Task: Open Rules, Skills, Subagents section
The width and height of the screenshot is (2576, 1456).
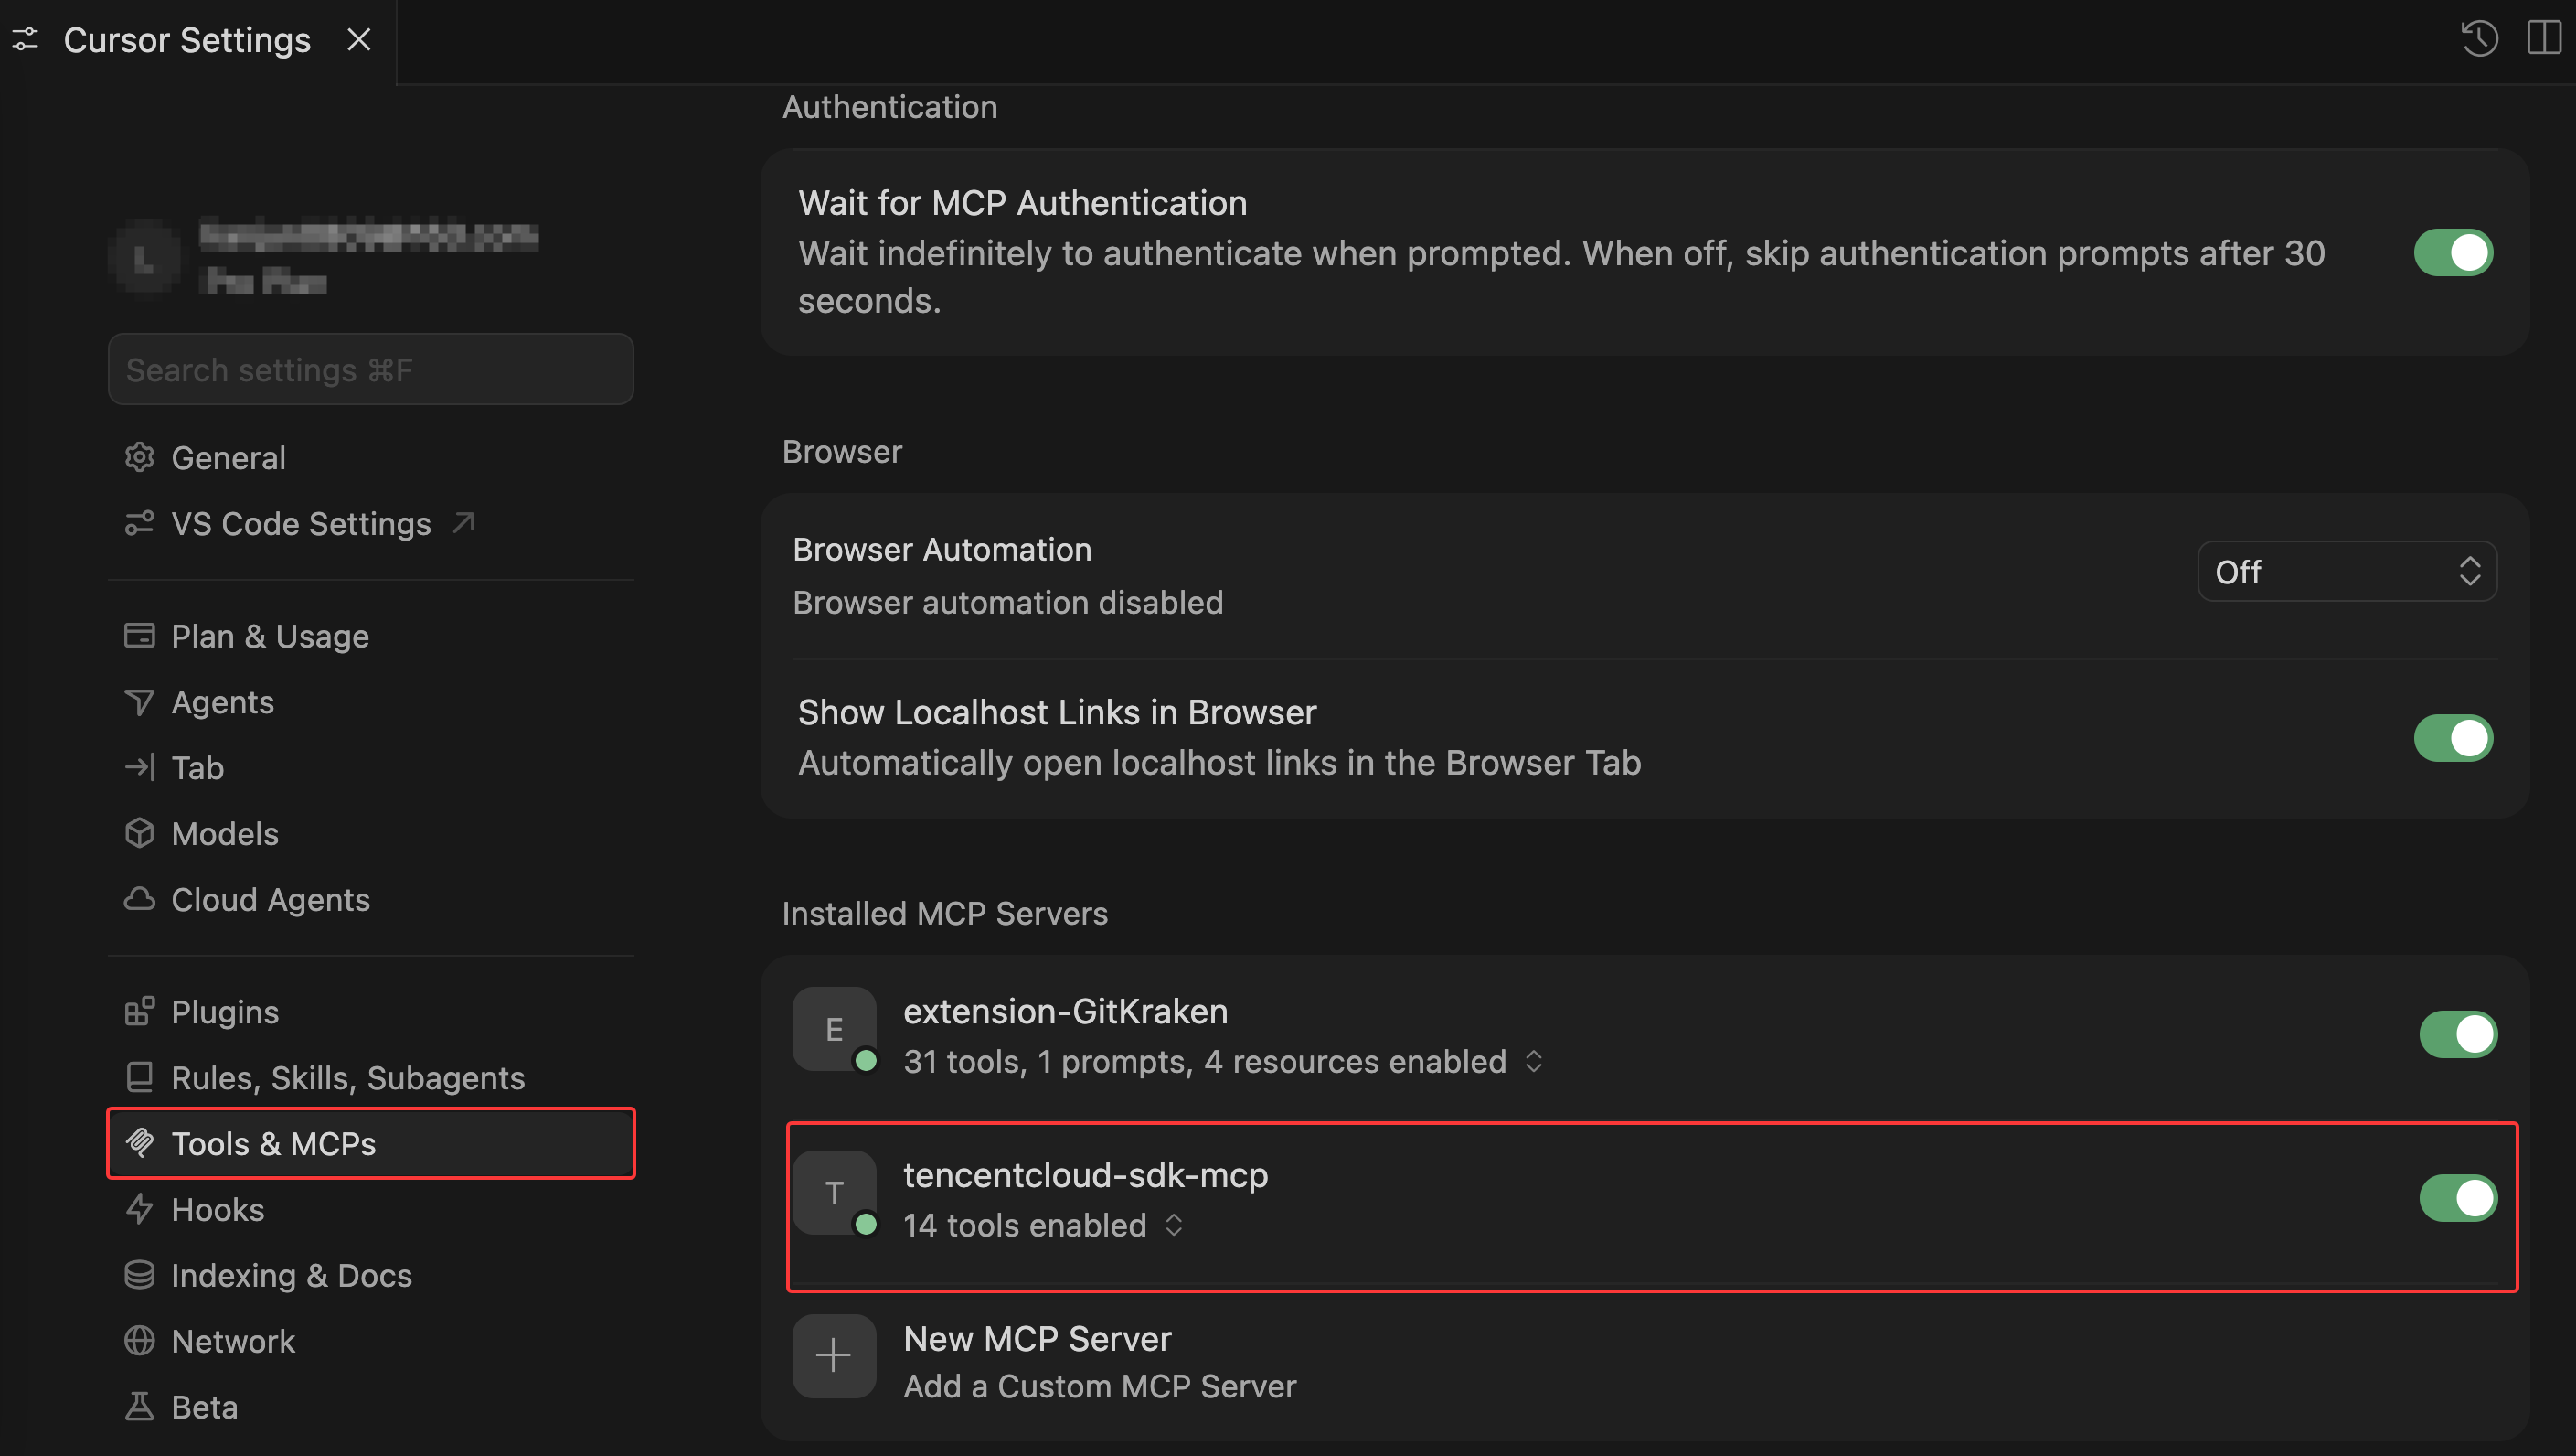Action: [370, 1077]
